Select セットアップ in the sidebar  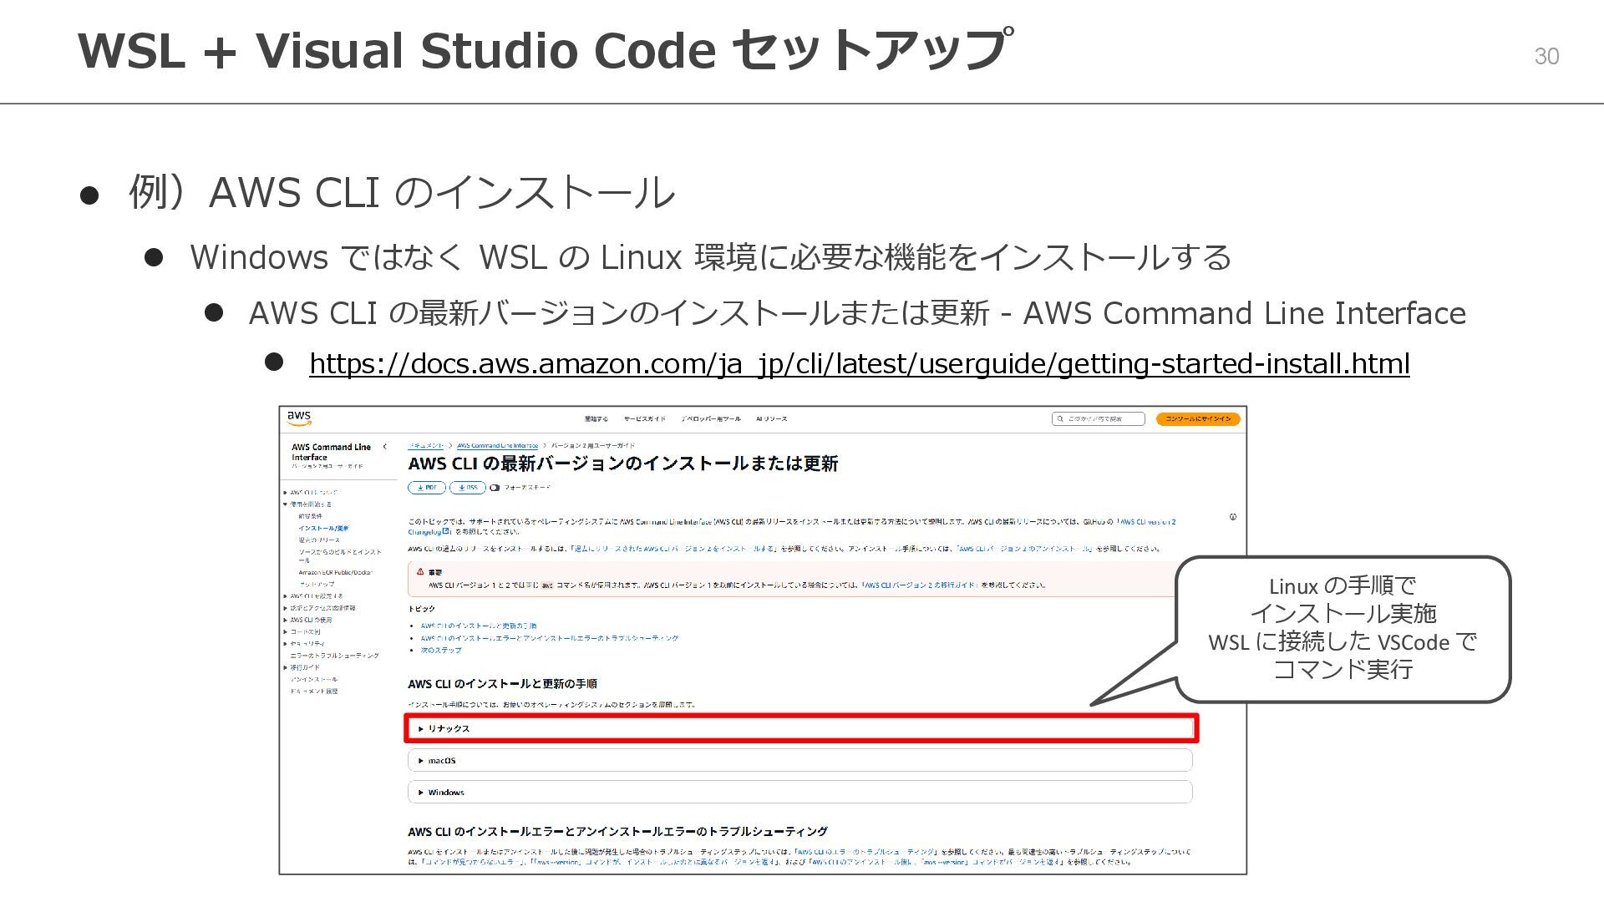click(x=317, y=585)
